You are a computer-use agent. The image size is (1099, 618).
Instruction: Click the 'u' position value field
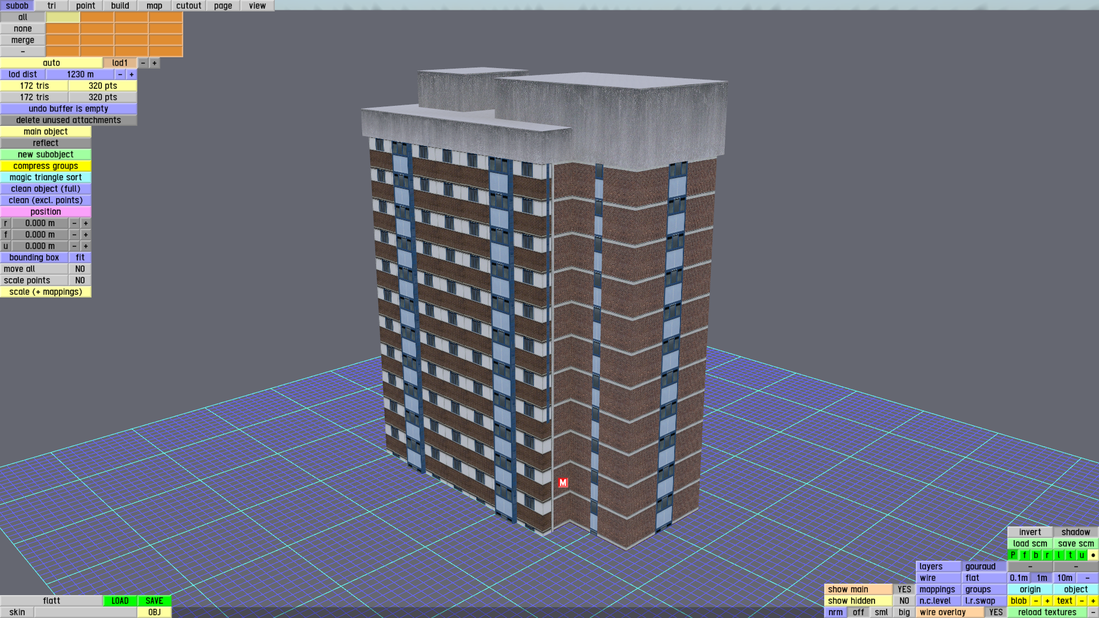pyautogui.click(x=40, y=246)
